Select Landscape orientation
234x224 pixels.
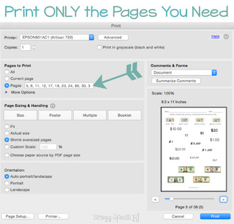(x=7, y=190)
